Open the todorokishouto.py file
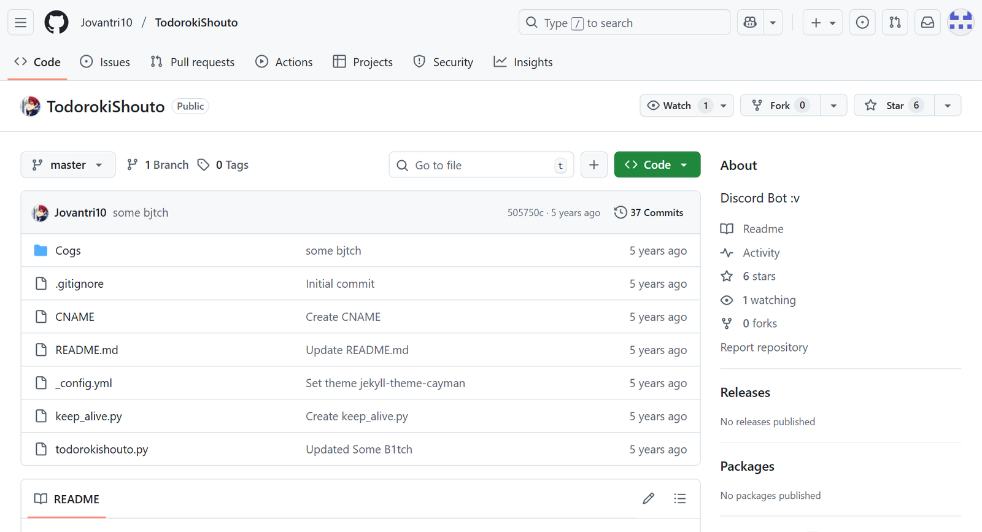This screenshot has width=982, height=532. click(x=102, y=449)
